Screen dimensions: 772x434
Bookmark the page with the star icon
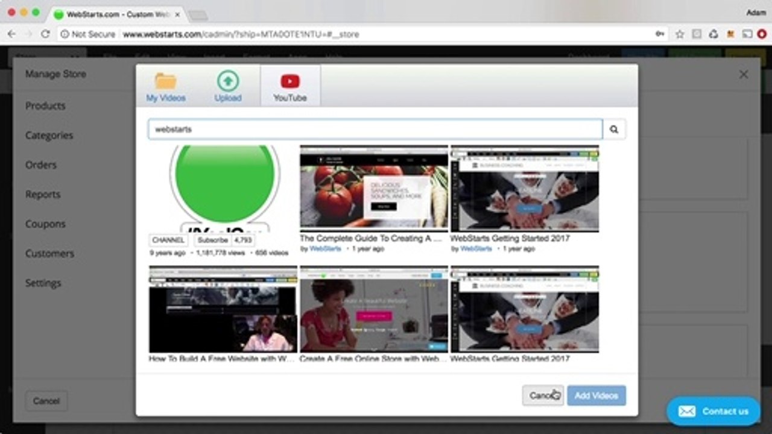coord(680,34)
